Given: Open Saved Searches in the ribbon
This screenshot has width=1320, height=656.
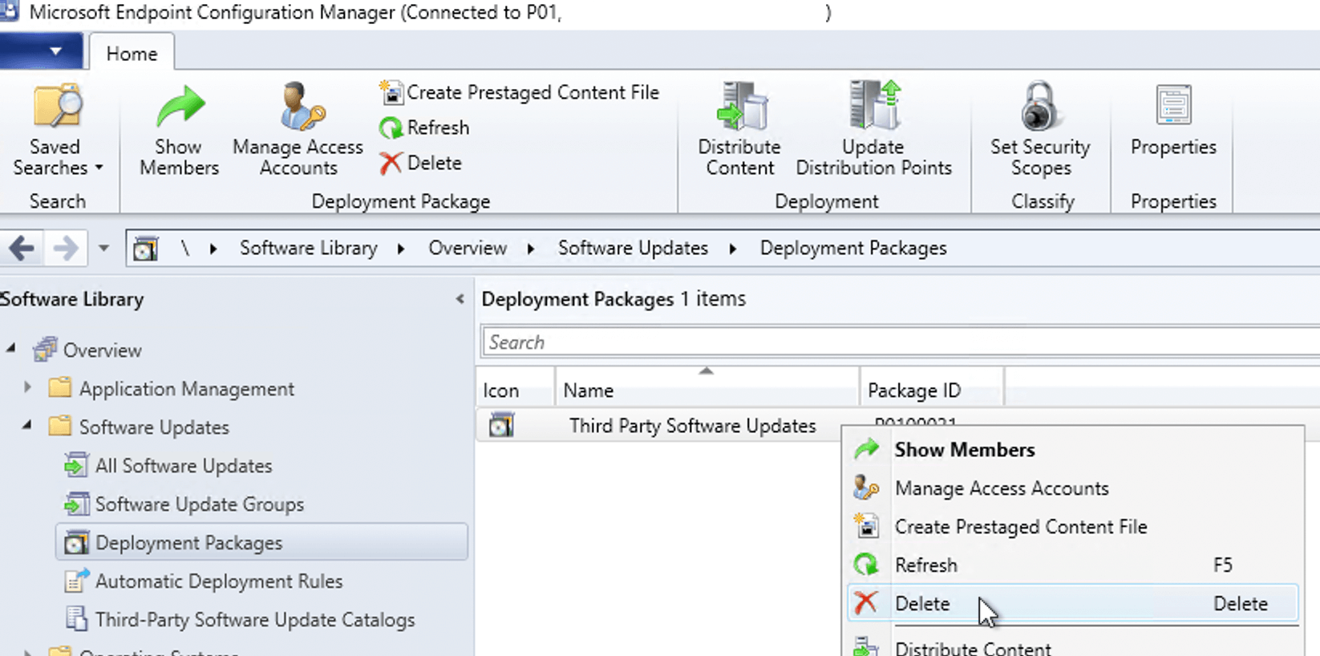Looking at the screenshot, I should point(58,130).
